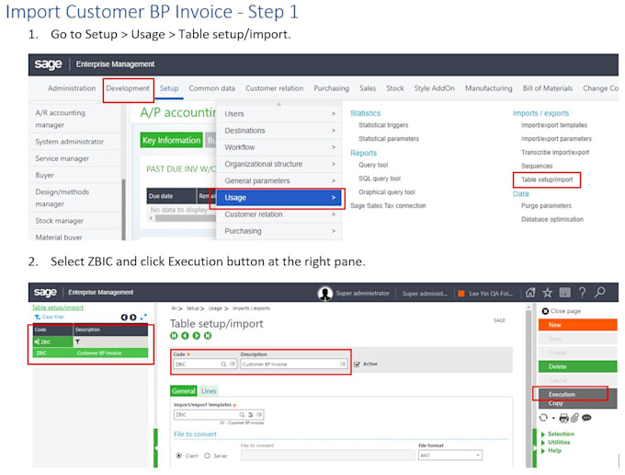This screenshot has height=475, width=625.
Task: Open the Setup menu tab
Action: coord(169,88)
